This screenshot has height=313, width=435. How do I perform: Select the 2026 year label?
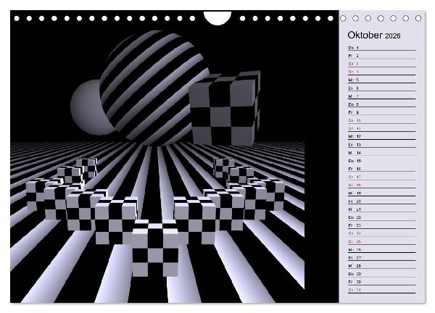392,36
